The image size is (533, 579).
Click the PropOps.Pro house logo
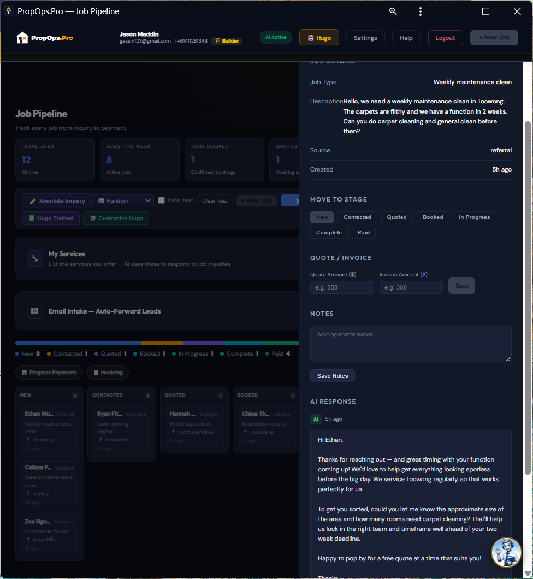pyautogui.click(x=22, y=38)
